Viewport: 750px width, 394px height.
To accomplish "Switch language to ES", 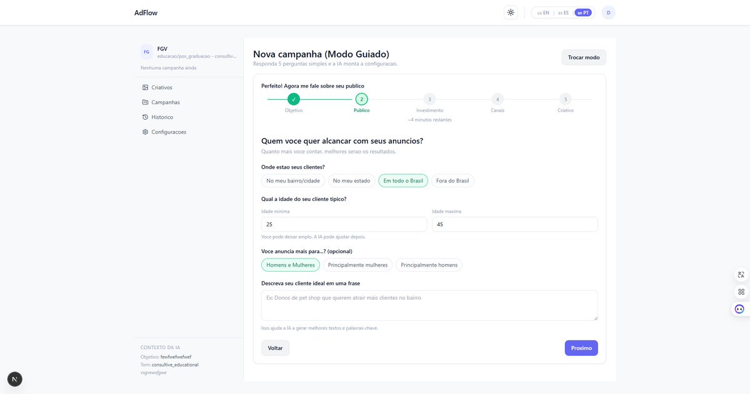I will [x=563, y=12].
